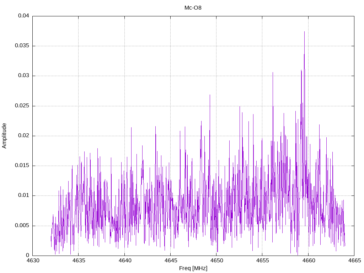Click the 4645 x-axis tick label
Viewport: 364px width, 273px height.
(x=171, y=261)
